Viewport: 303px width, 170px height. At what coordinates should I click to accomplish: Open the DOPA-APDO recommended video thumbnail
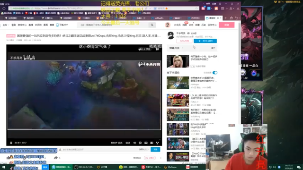point(178,157)
